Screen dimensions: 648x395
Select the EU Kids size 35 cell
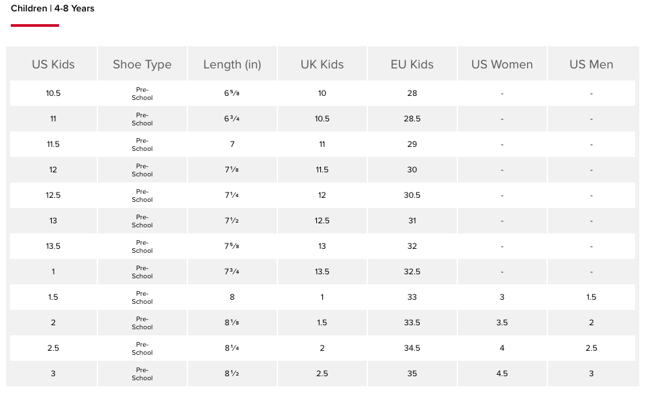412,374
